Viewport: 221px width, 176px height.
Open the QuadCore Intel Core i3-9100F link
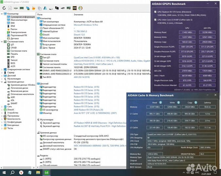97,58
